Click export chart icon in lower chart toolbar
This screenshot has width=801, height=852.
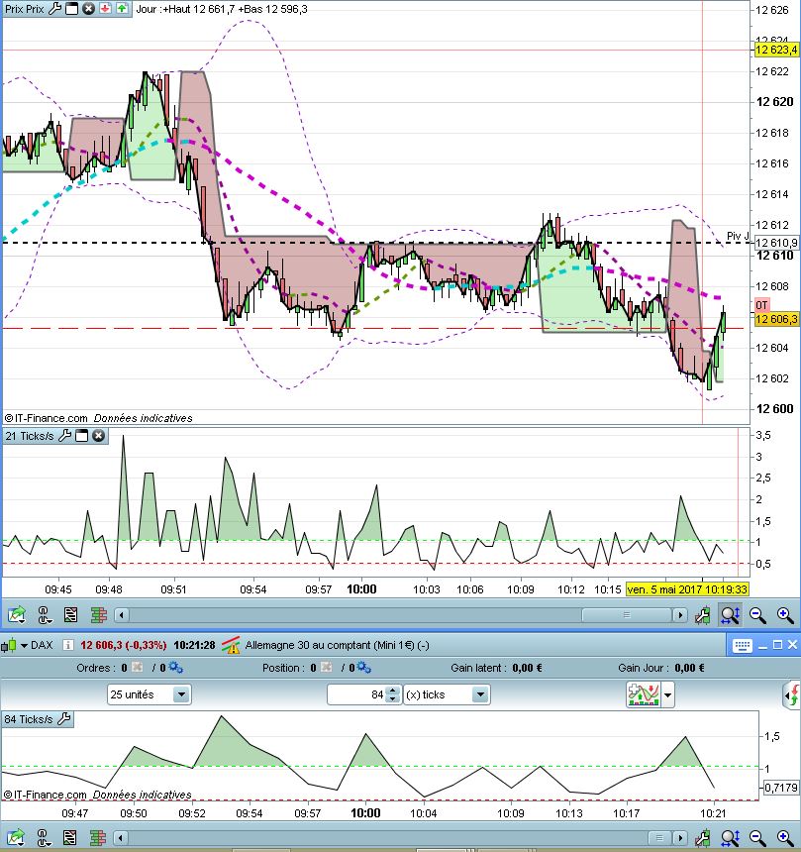point(16,837)
